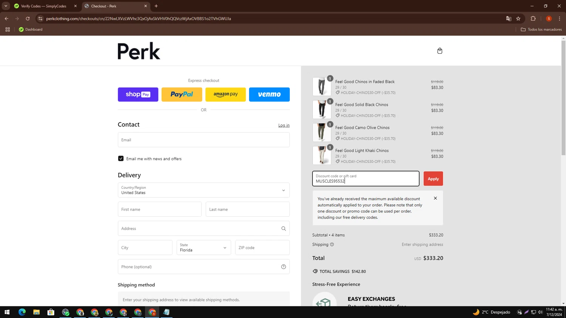Focus the City input field
The image size is (566, 318).
point(145,248)
